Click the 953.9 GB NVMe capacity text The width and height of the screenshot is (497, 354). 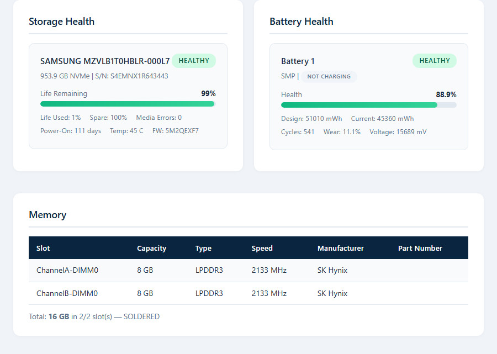click(x=65, y=76)
